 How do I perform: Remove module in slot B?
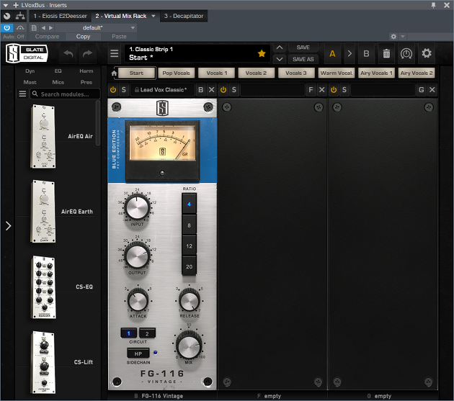tap(212, 90)
